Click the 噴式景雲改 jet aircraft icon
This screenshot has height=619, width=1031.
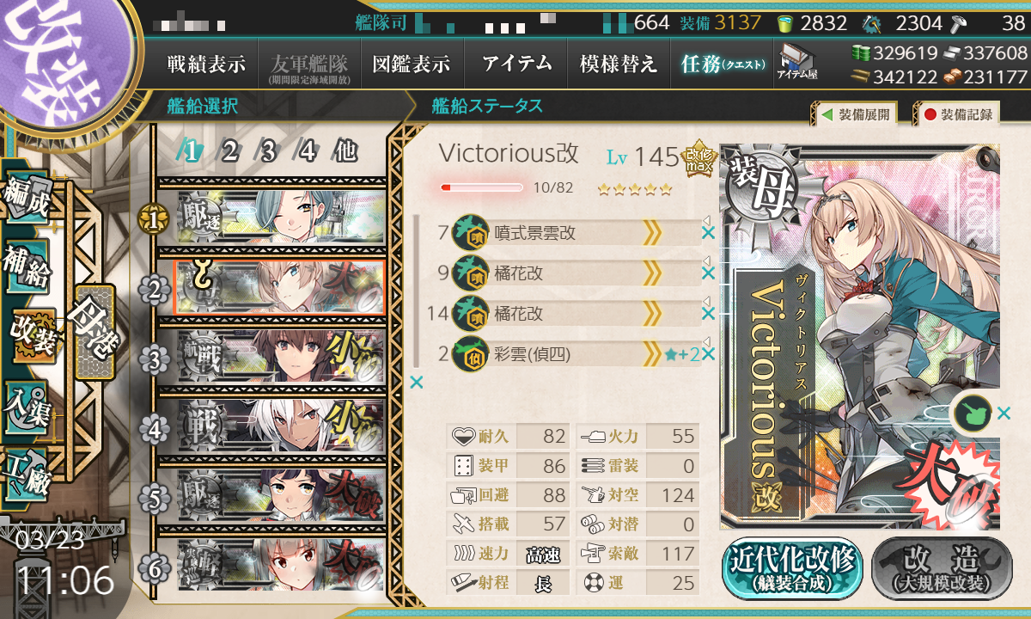pos(467,233)
